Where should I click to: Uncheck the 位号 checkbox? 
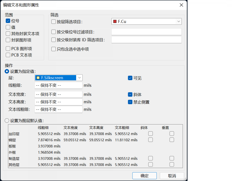(x=8, y=21)
